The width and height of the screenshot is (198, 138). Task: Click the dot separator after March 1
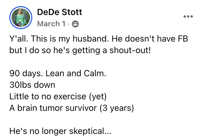pyautogui.click(x=69, y=24)
